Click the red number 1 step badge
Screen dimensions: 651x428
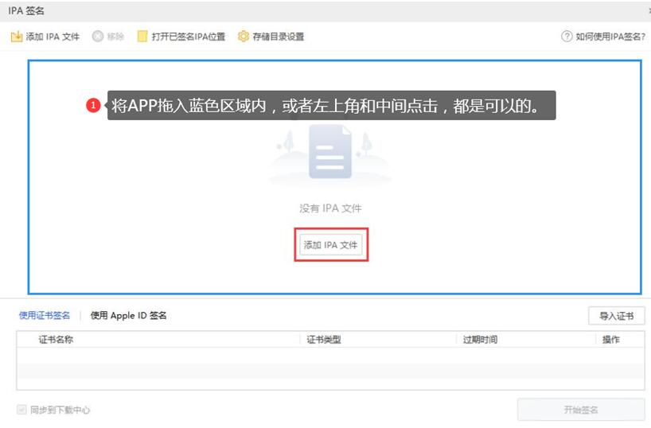click(x=93, y=105)
